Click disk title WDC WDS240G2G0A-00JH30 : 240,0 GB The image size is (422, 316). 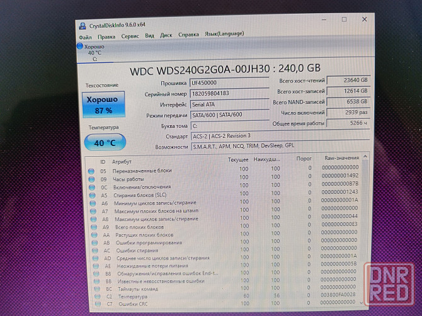(225, 69)
